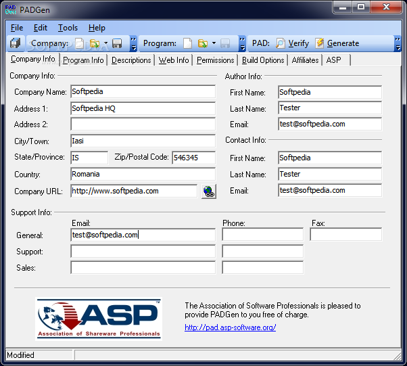Focus the City/Town field containing Iasi
Screen dimensions: 407x366
tap(143, 141)
